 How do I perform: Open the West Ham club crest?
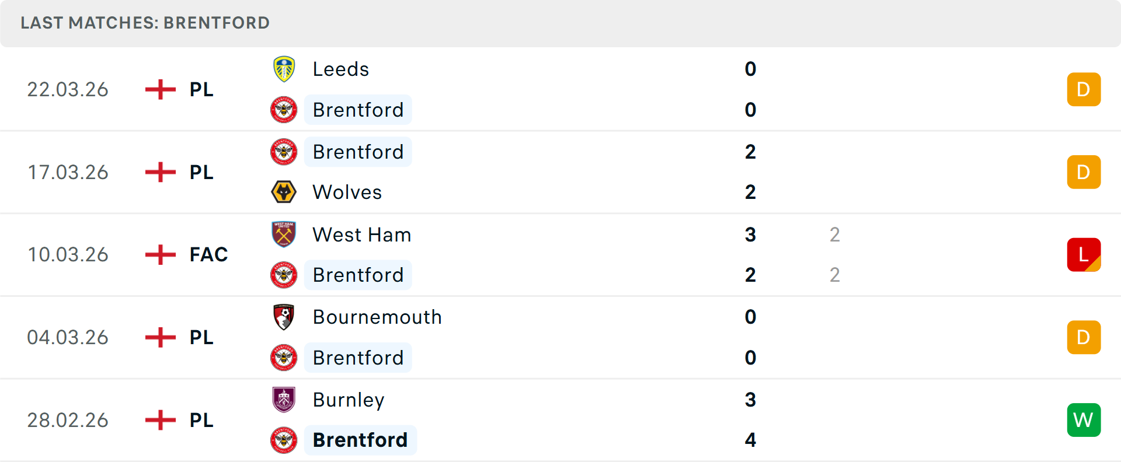[284, 235]
